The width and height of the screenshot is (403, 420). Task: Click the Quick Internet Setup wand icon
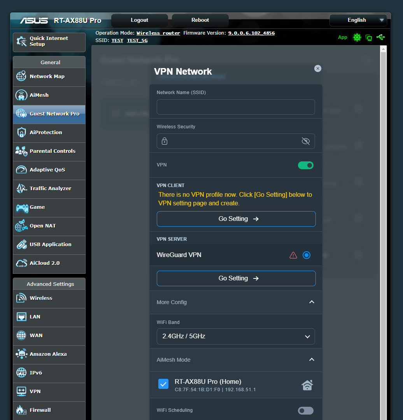pyautogui.click(x=21, y=41)
